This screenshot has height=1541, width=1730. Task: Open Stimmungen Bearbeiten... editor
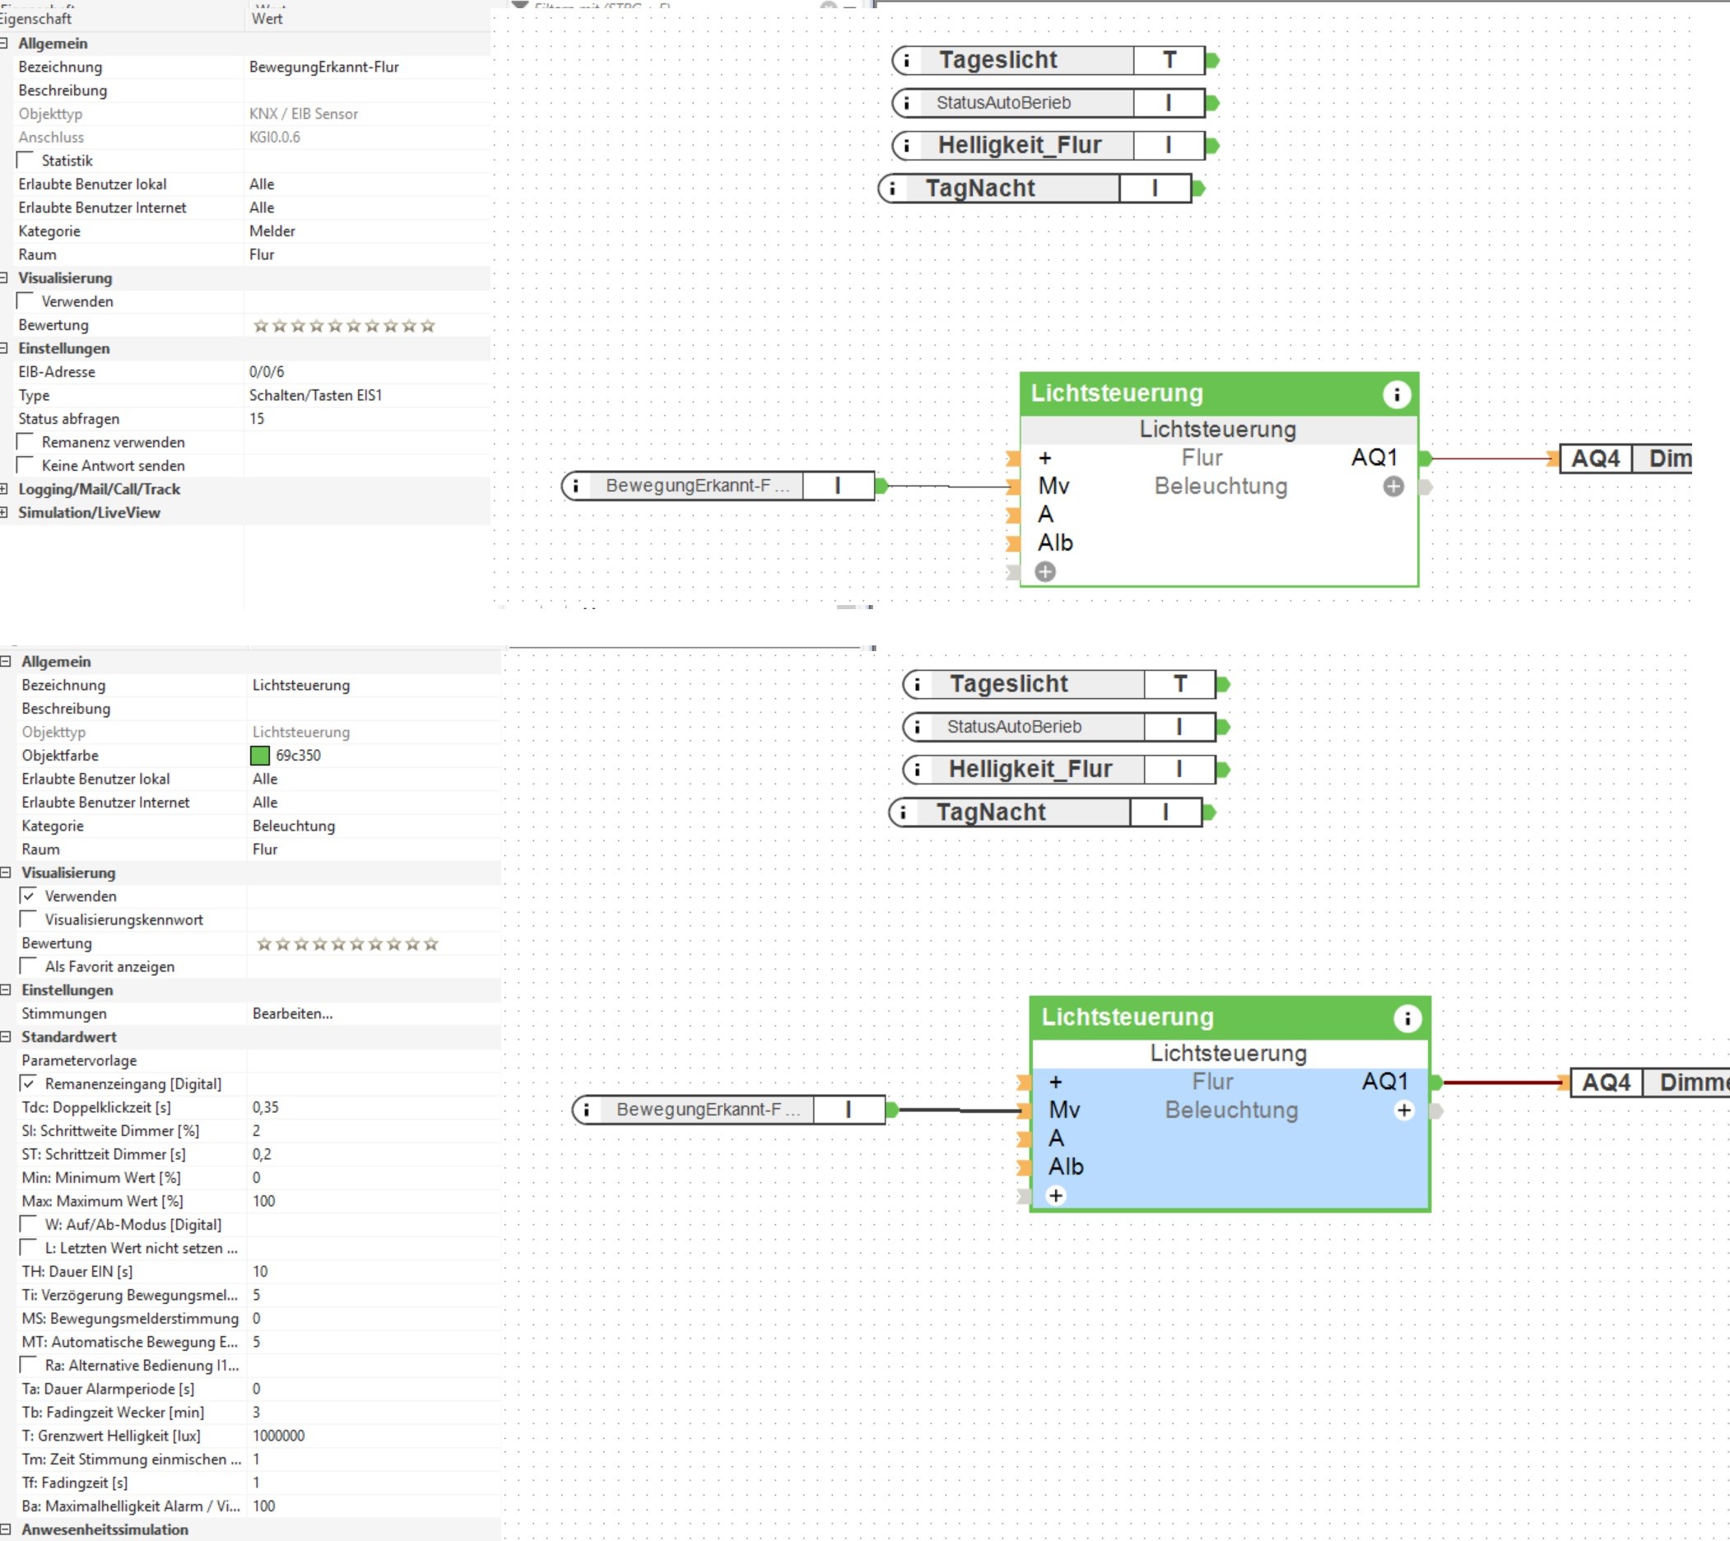coord(292,1013)
